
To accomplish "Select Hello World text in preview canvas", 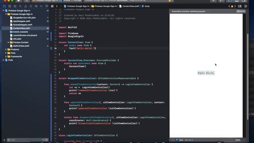I will point(206,73).
